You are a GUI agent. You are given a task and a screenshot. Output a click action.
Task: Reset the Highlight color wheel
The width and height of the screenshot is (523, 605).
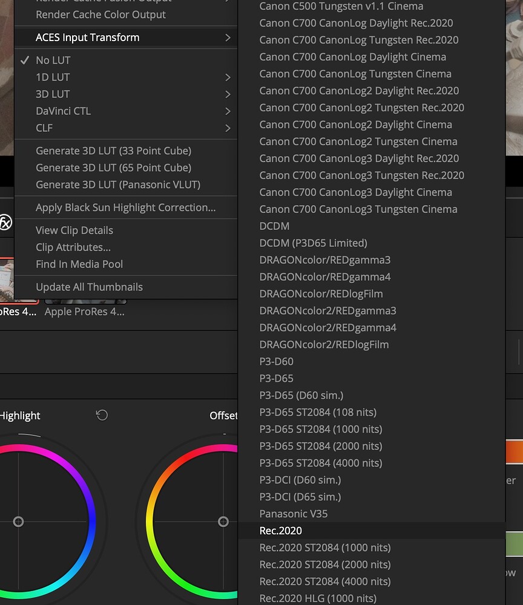(x=102, y=415)
